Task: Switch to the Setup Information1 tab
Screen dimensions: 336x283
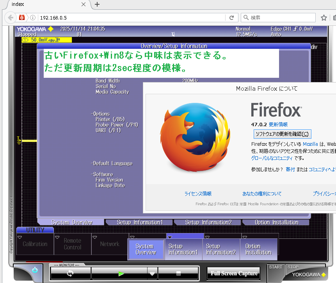Action: [x=139, y=222]
